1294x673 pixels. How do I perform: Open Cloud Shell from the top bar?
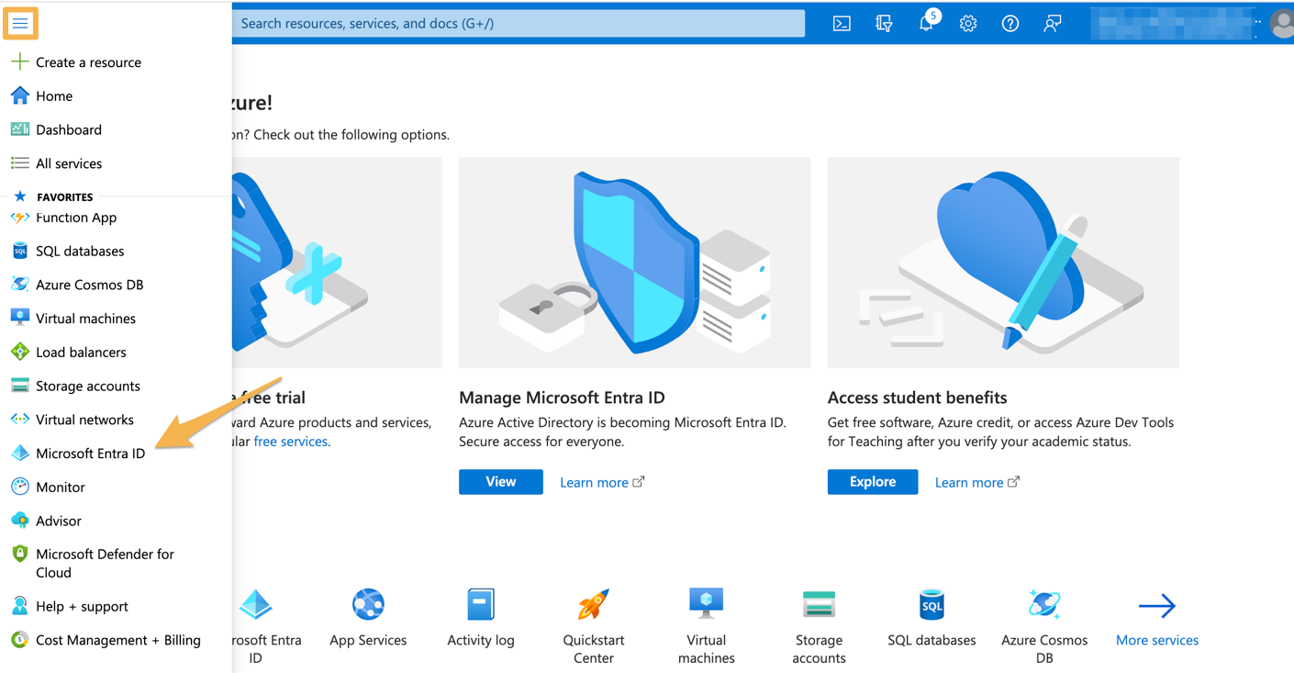click(x=842, y=24)
